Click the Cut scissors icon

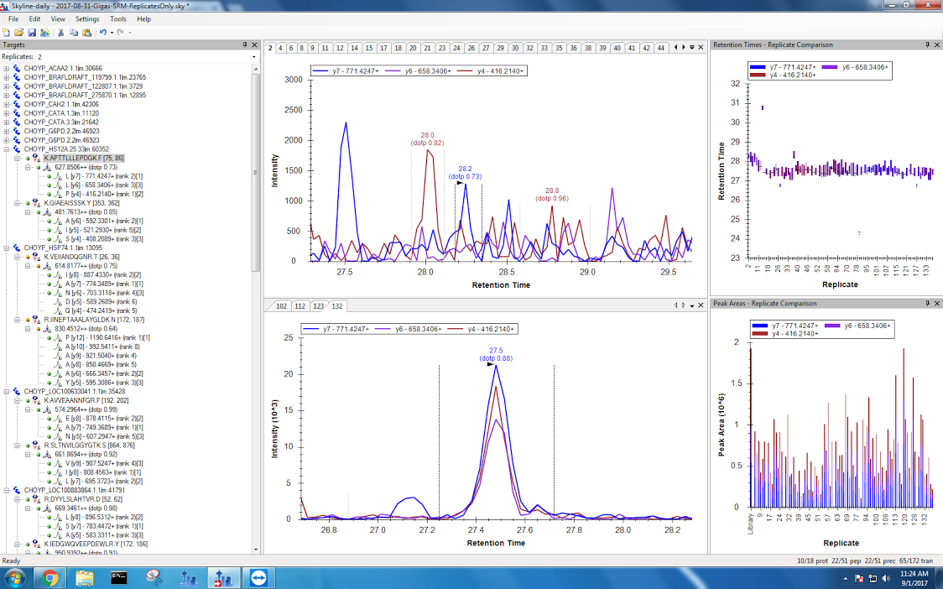[61, 33]
